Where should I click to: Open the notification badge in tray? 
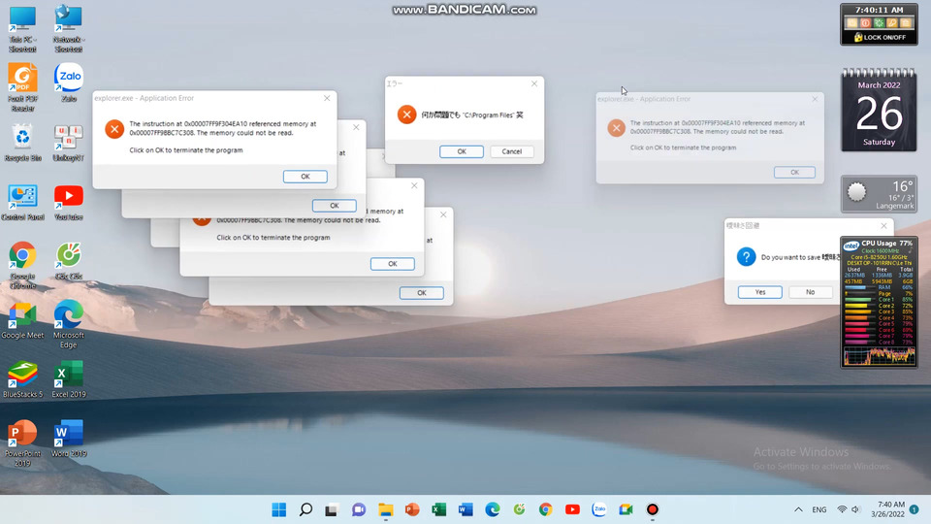[x=915, y=509]
